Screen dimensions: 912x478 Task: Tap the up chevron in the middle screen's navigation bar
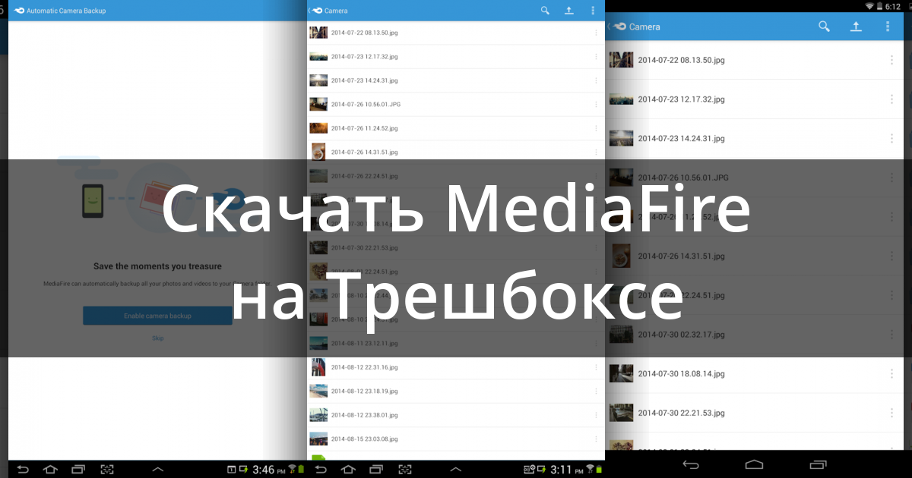[456, 470]
